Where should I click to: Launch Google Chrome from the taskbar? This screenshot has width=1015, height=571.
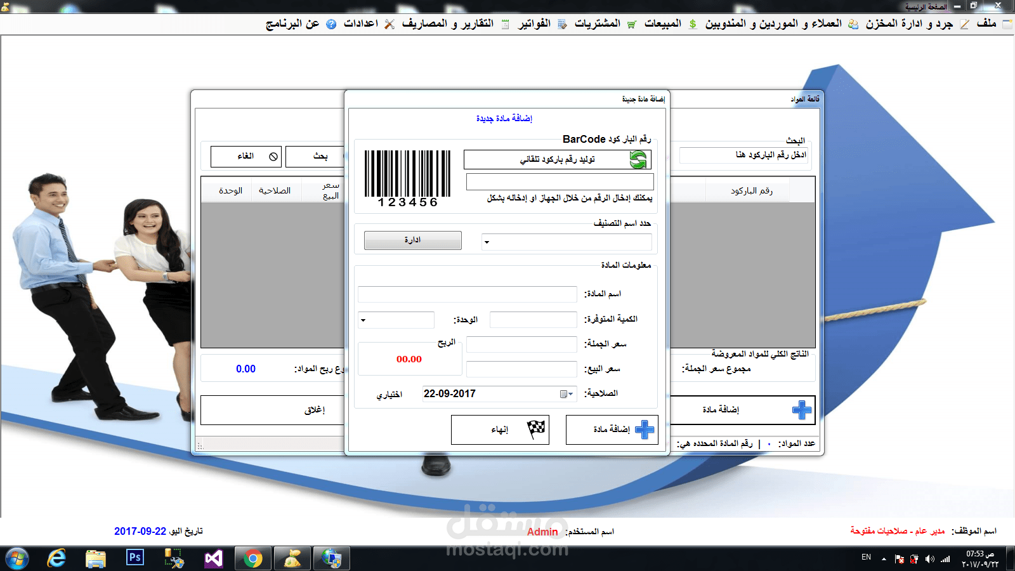point(252,558)
